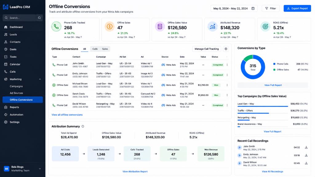This screenshot has height=177, width=315.
Task: Switch to the Calls tab
Action: click(95, 49)
